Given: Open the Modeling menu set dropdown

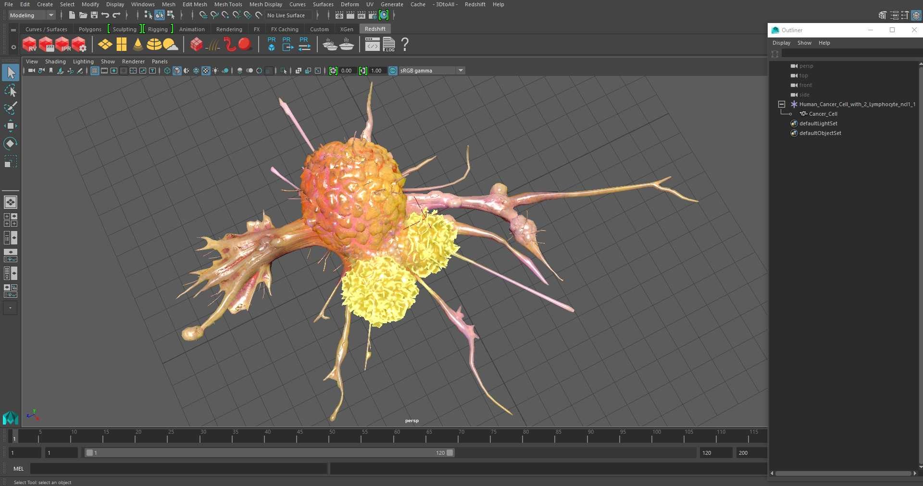Looking at the screenshot, I should (x=32, y=15).
